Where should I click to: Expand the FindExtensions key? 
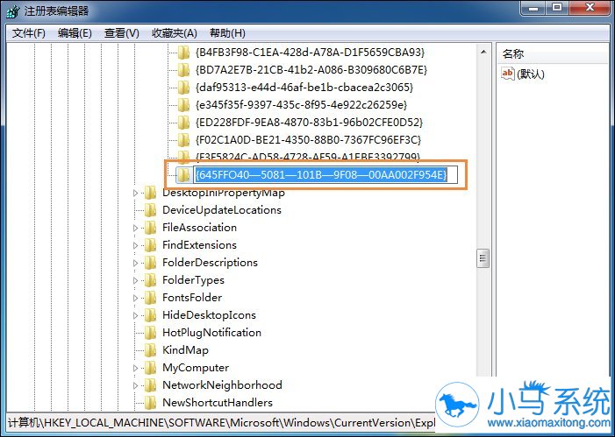(135, 245)
